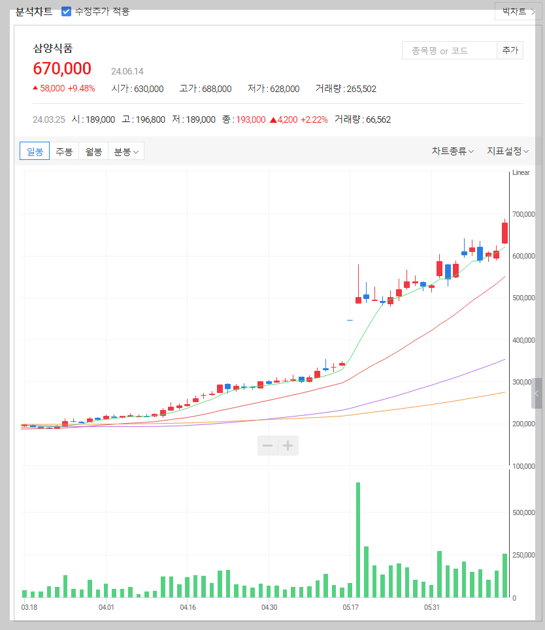Image resolution: width=545 pixels, height=630 pixels.
Task: Expand the 차트종류 dropdown
Action: point(452,151)
